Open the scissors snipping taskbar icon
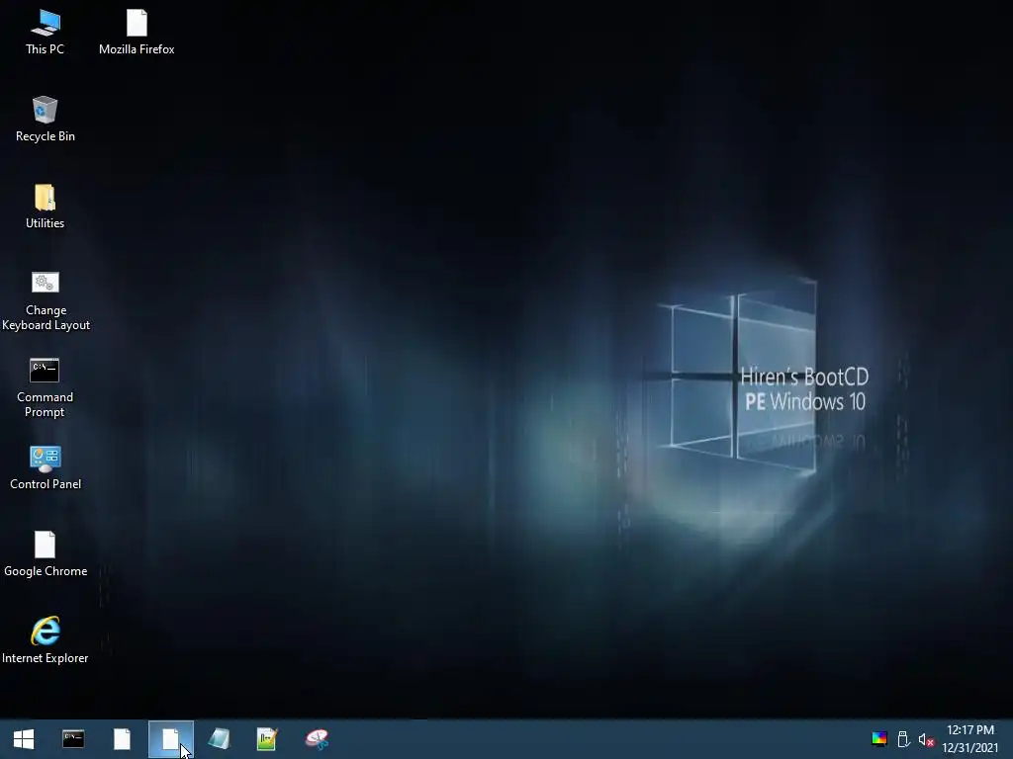This screenshot has width=1013, height=759. [x=317, y=739]
